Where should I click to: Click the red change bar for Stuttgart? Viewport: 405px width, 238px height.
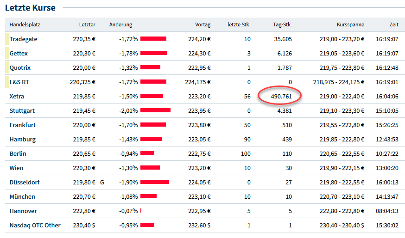point(155,111)
